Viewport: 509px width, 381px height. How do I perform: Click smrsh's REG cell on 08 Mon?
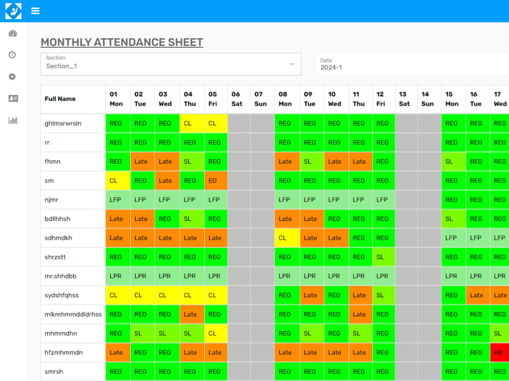pos(287,372)
